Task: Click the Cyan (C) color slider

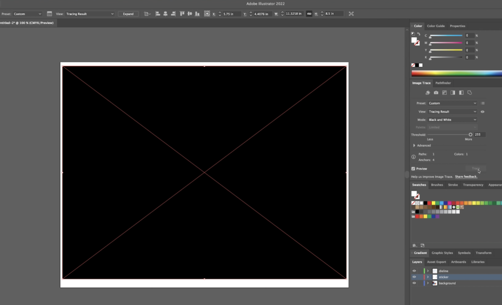Action: point(446,35)
